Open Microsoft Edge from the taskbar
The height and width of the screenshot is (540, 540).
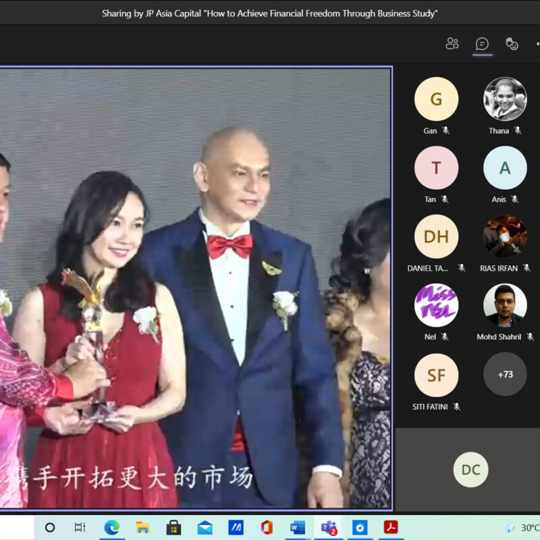coord(112,527)
